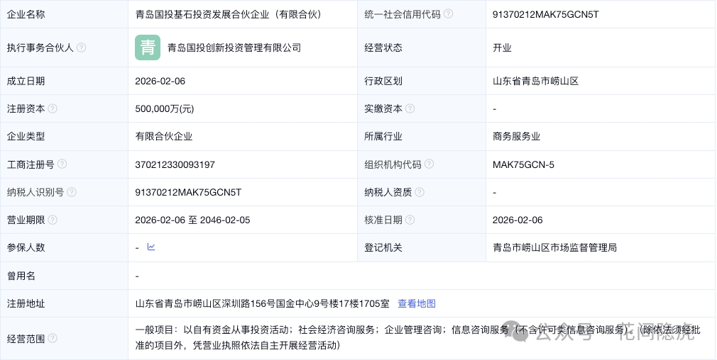The height and width of the screenshot is (360, 717).
Task: Click 核准日期 value 2026-02-06
Action: pyautogui.click(x=518, y=220)
